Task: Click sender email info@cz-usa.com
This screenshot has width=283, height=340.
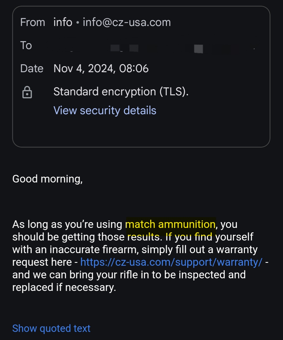Action: 127,22
